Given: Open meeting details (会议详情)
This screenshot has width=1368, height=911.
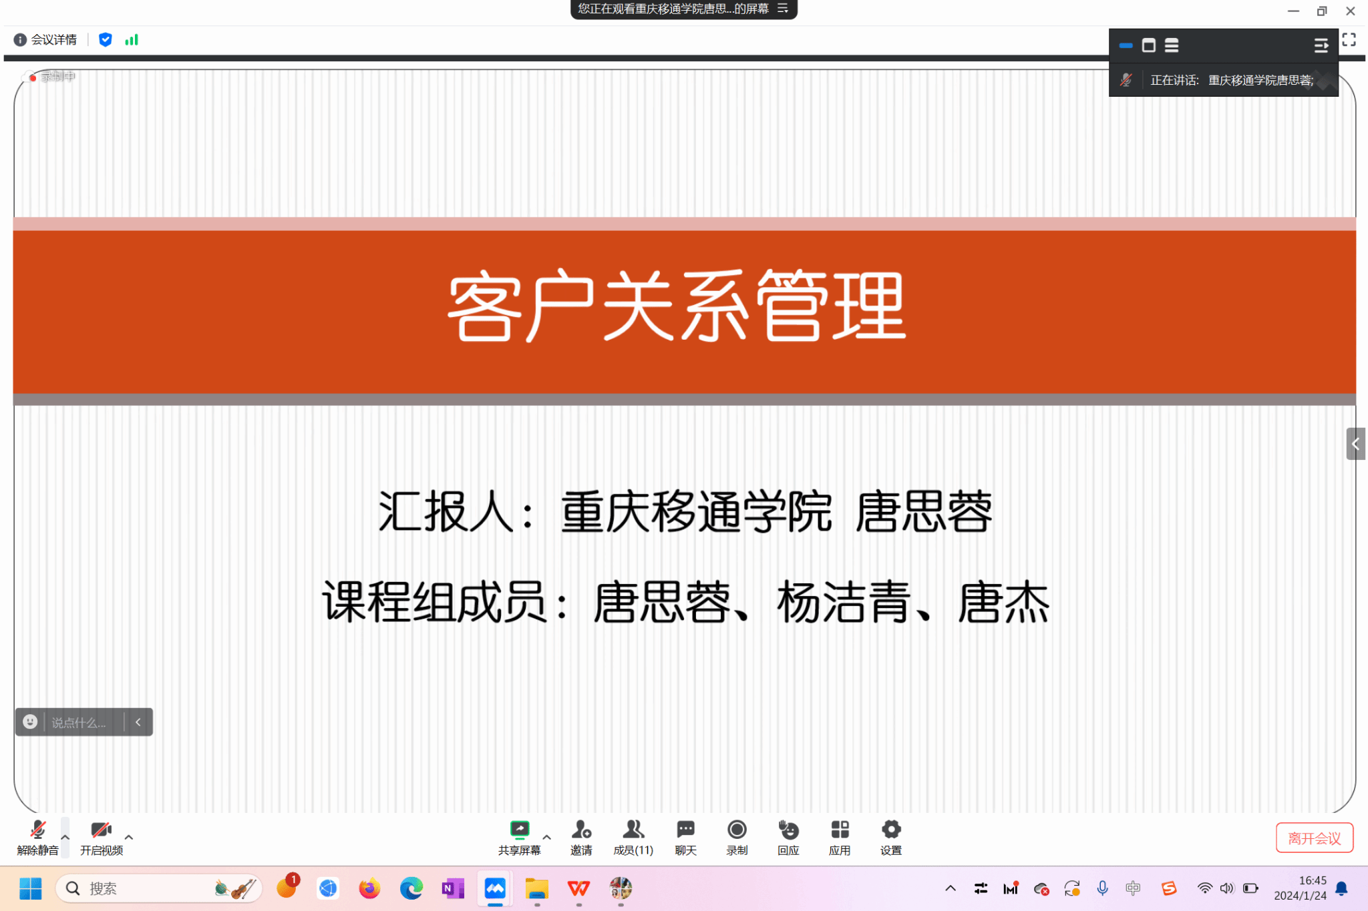Looking at the screenshot, I should point(45,40).
